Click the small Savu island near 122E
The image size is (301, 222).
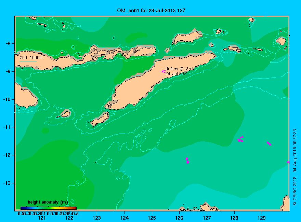point(65,114)
